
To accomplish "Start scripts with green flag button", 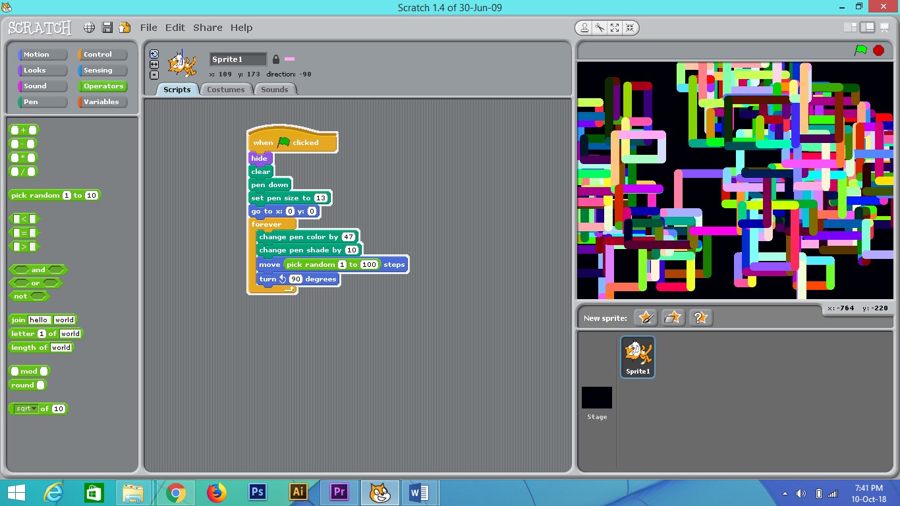I will tap(860, 50).
